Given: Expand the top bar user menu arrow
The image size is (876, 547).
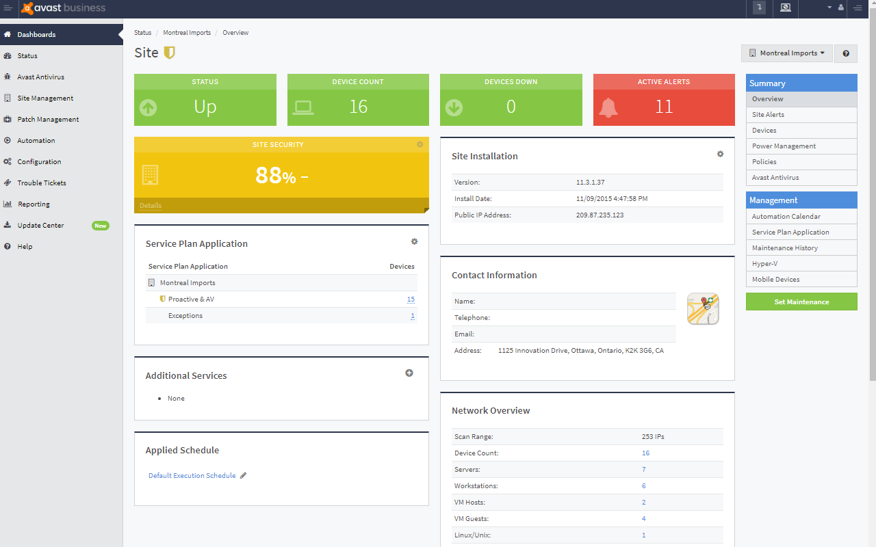Looking at the screenshot, I should point(828,9).
